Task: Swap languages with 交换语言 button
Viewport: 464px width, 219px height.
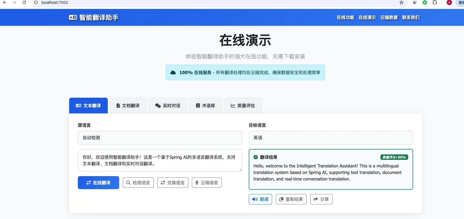Action: coord(173,183)
